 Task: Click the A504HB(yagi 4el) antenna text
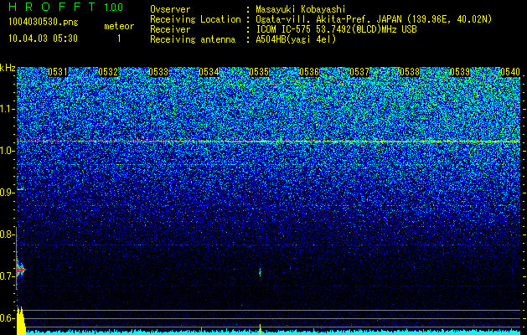tap(296, 39)
